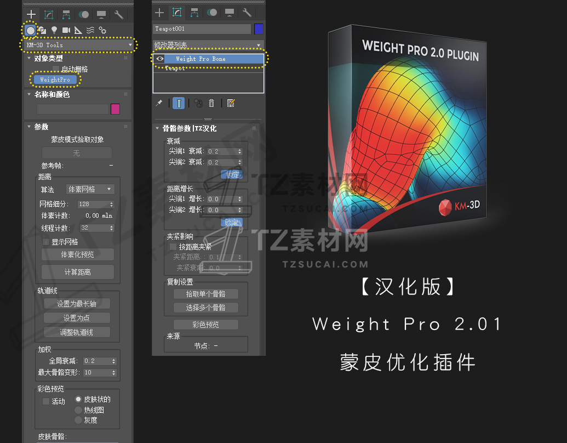Select the Lights bulb category icon

click(54, 30)
